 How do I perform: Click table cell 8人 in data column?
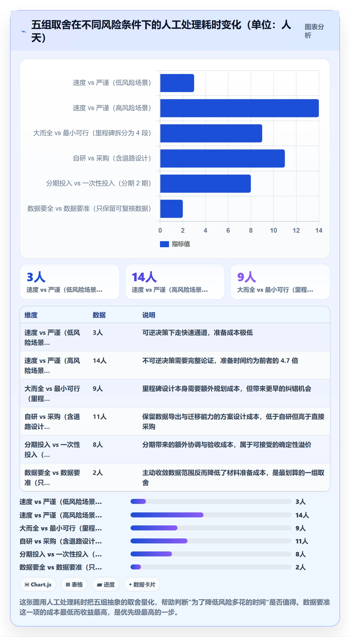point(98,445)
